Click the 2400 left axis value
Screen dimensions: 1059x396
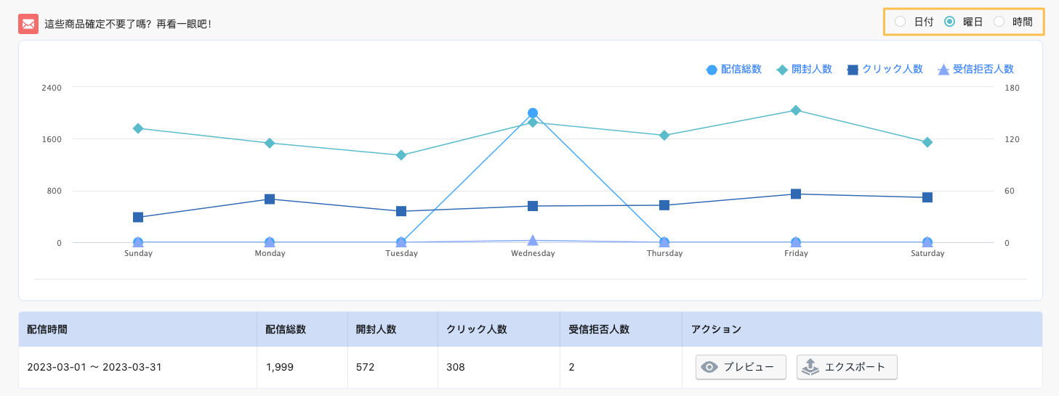(x=52, y=88)
